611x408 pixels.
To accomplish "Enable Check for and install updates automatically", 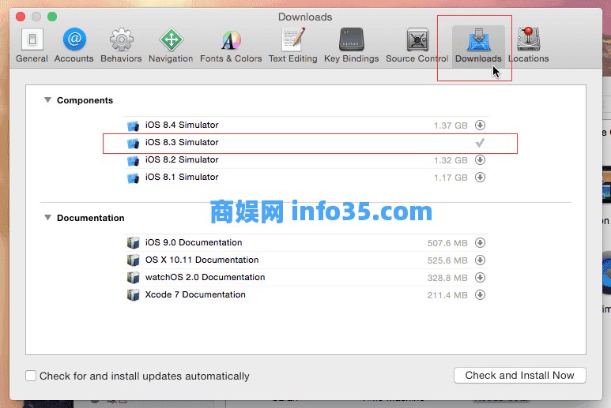I will (31, 376).
